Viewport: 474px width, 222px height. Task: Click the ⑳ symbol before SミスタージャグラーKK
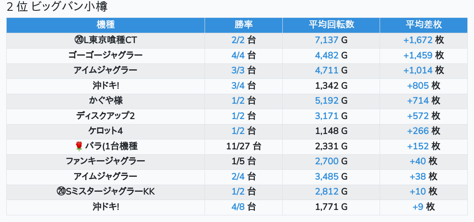[x=61, y=191]
